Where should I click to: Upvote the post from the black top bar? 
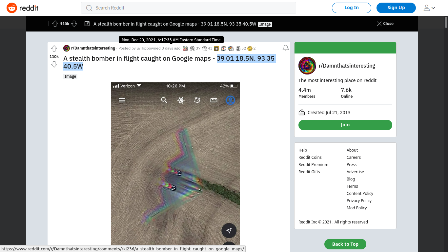pyautogui.click(x=55, y=24)
